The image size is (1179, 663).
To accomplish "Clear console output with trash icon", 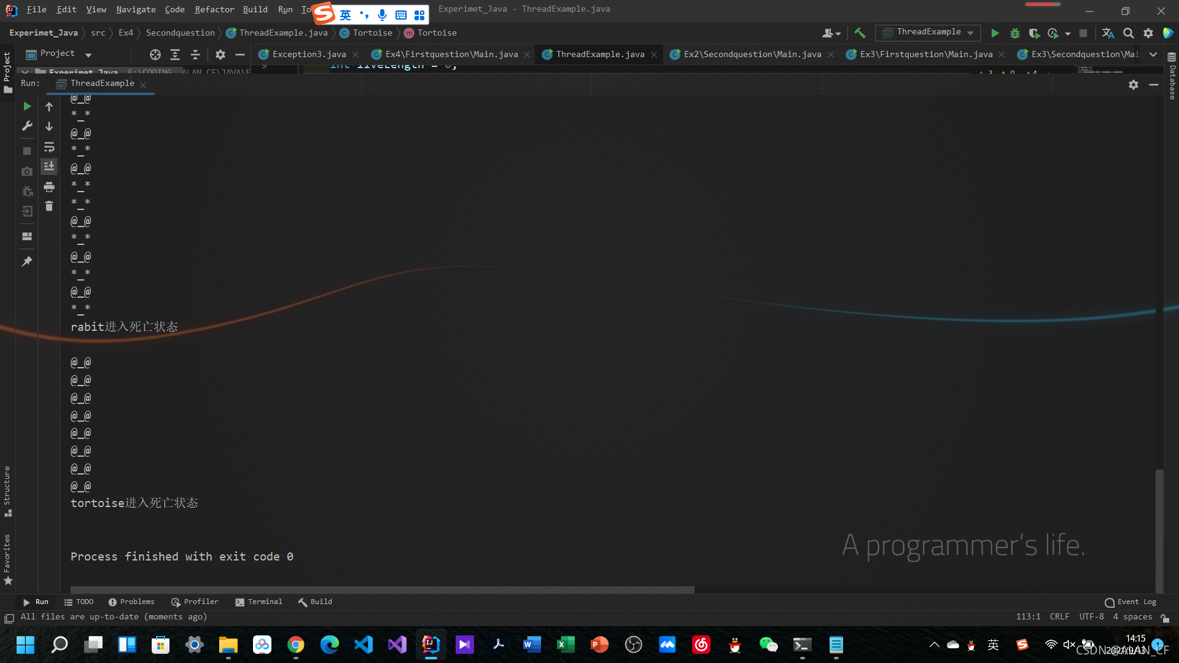I will point(49,206).
